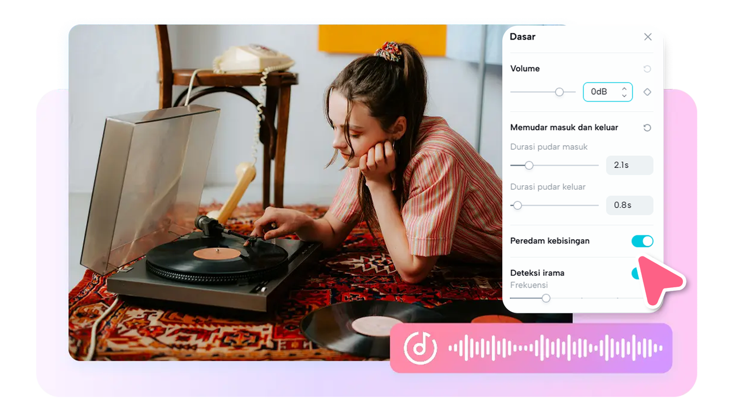This screenshot has width=734, height=413.
Task: Click the Memudar masuk dan keluar label
Action: coord(564,127)
